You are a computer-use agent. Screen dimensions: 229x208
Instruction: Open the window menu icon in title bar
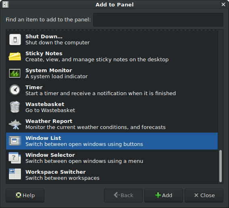tap(6, 4)
